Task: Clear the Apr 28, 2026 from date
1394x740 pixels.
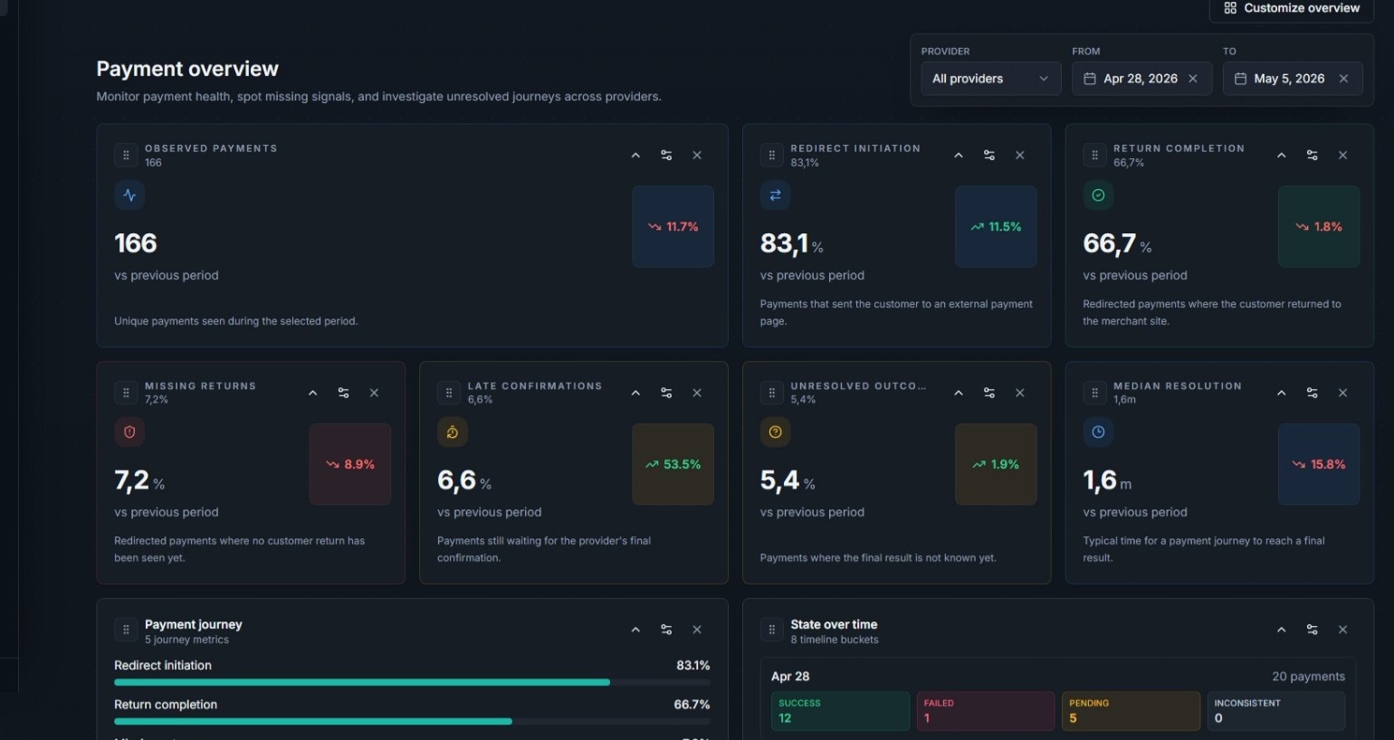Action: [x=1193, y=79]
